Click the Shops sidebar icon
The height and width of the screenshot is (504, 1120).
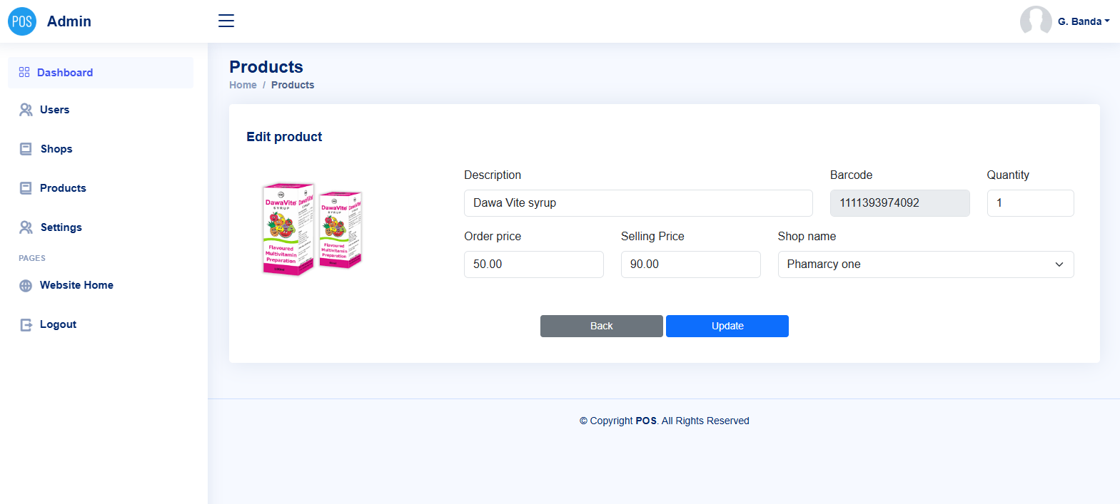pyautogui.click(x=26, y=149)
